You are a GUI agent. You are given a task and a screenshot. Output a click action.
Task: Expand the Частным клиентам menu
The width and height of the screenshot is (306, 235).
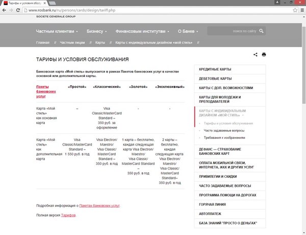[57, 31]
